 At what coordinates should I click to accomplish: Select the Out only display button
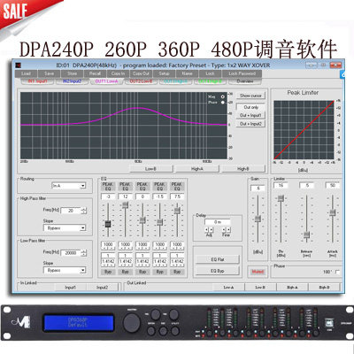point(250,107)
